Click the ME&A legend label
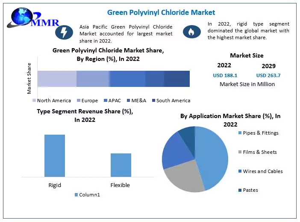Screen dimensions: 300x222 pos(138,101)
